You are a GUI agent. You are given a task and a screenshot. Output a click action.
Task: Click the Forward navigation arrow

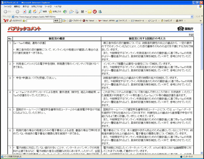coord(17,12)
